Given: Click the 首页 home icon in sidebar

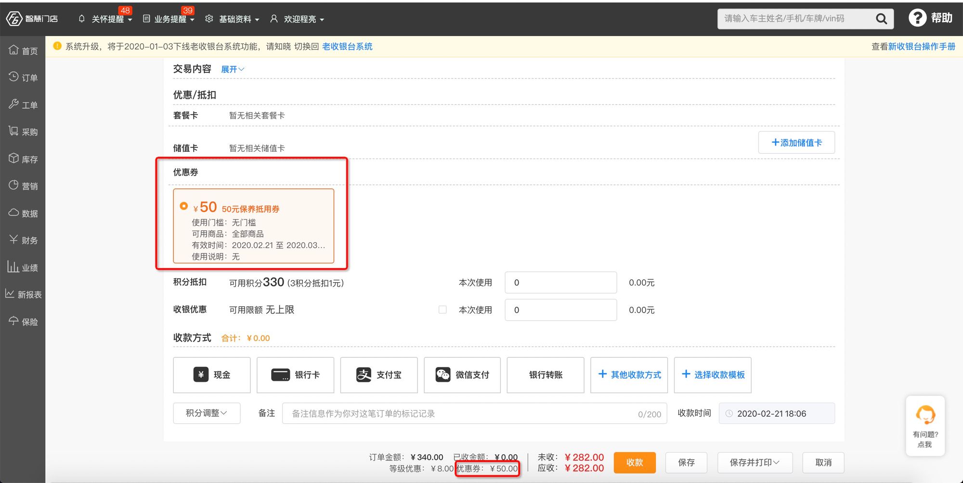Looking at the screenshot, I should click(13, 50).
